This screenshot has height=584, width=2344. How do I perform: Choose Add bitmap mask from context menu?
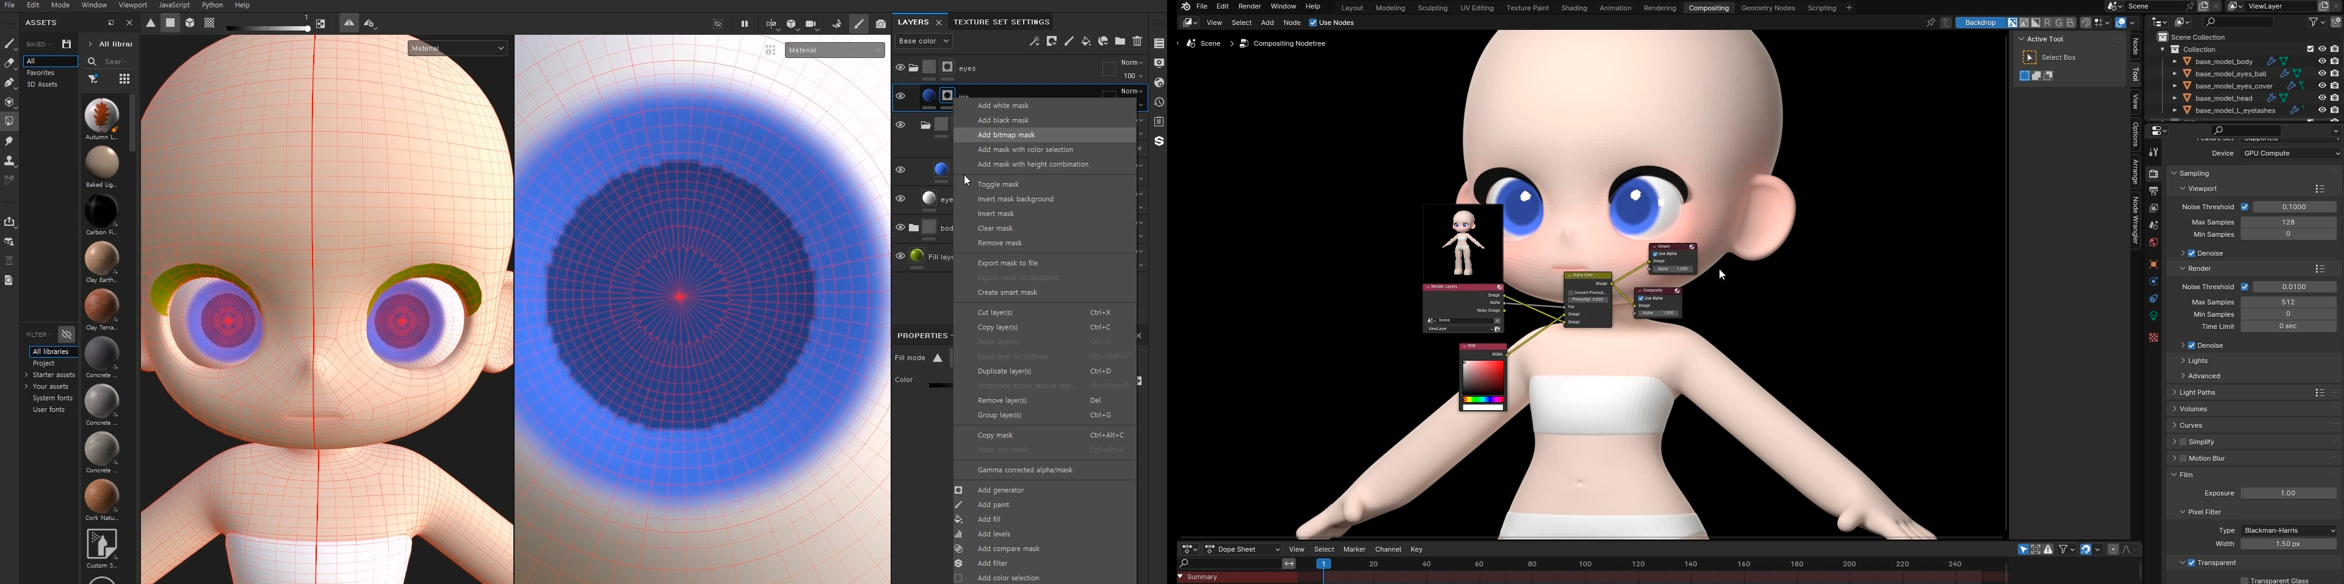point(1005,134)
